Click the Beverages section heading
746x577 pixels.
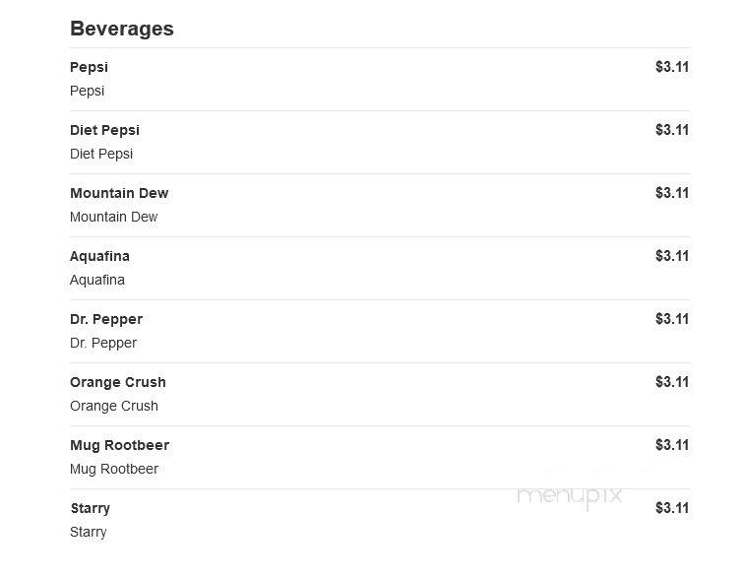[x=122, y=29]
